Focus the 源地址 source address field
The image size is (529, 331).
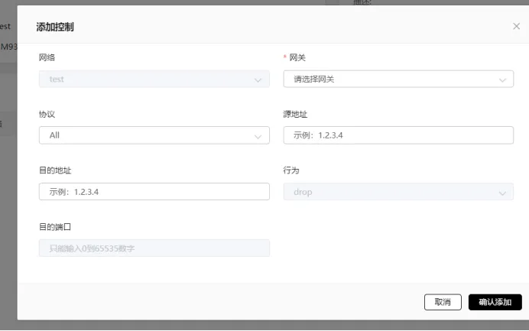[x=398, y=135]
